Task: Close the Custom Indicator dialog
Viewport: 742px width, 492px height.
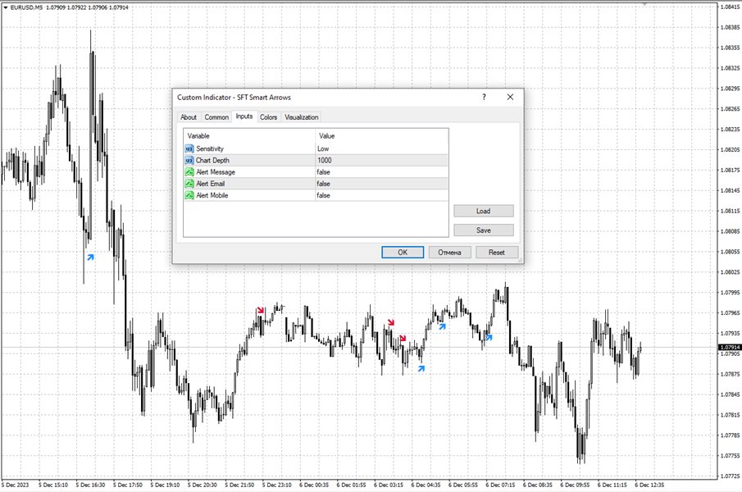Action: [510, 97]
